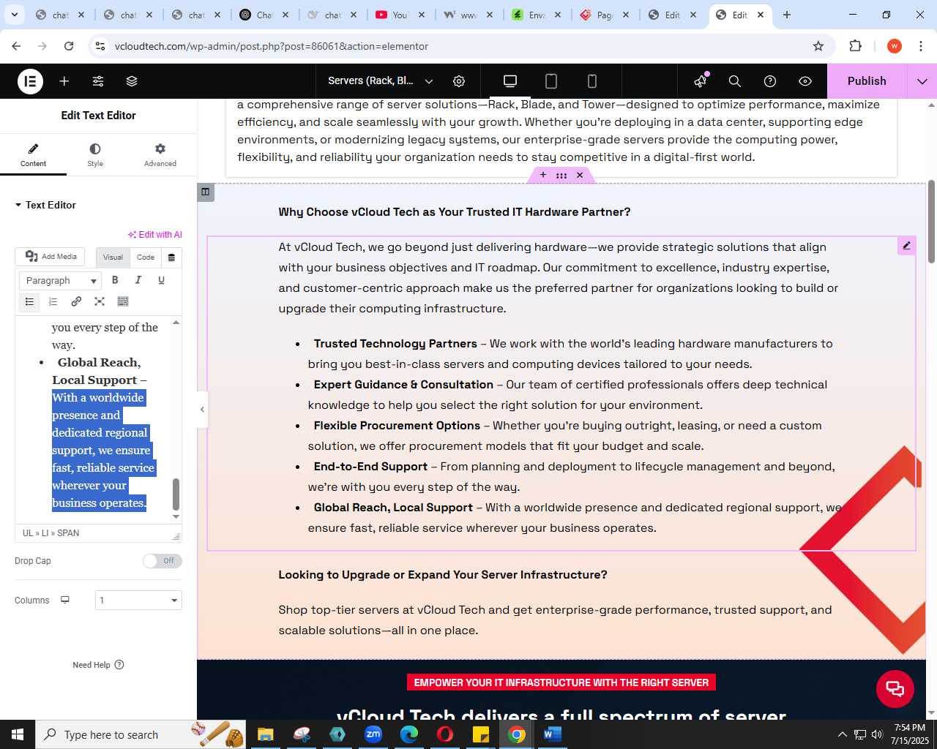937x749 pixels.
Task: Toggle numbered list in editor
Action: click(53, 301)
